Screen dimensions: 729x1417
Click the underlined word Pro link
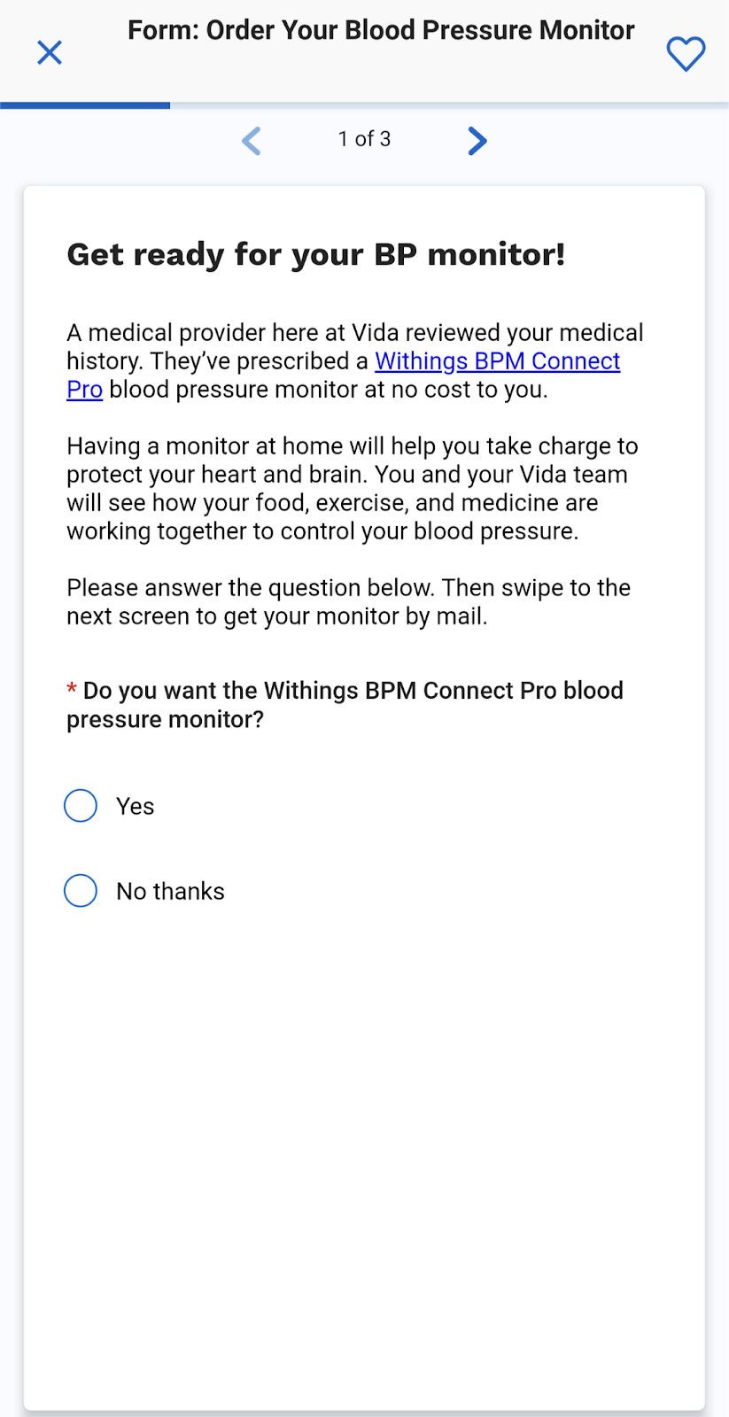click(x=85, y=390)
